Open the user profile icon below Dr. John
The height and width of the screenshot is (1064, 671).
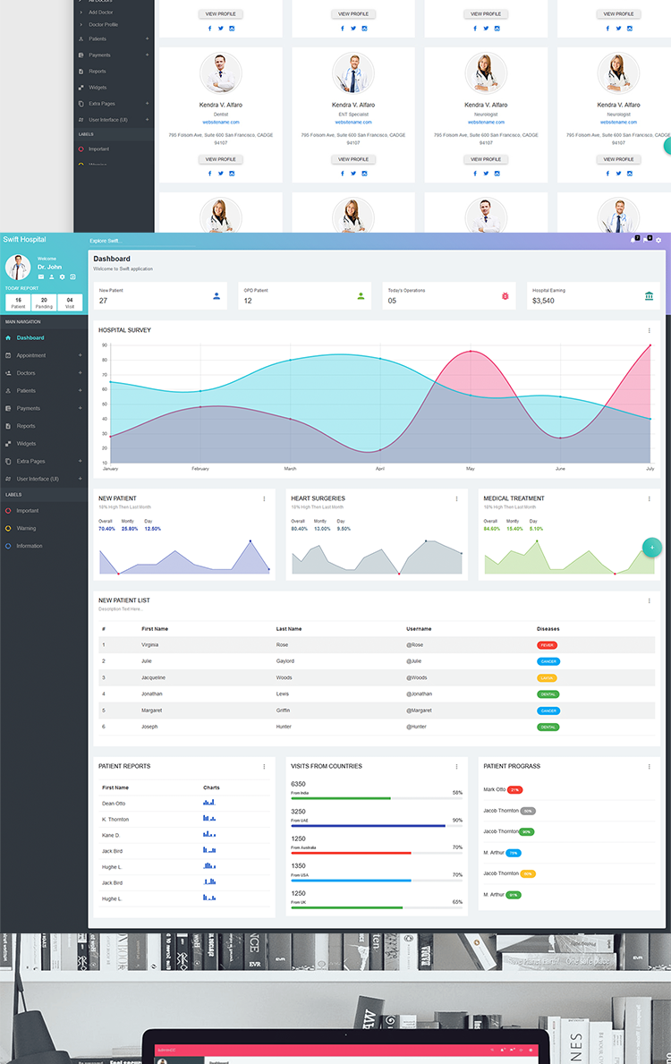[x=51, y=277]
